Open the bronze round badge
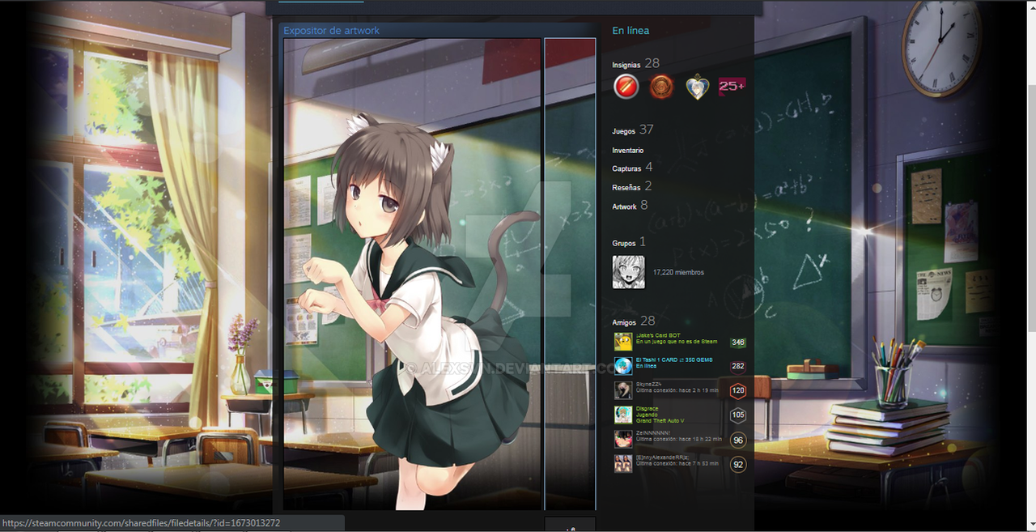This screenshot has height=532, width=1036. pos(661,87)
